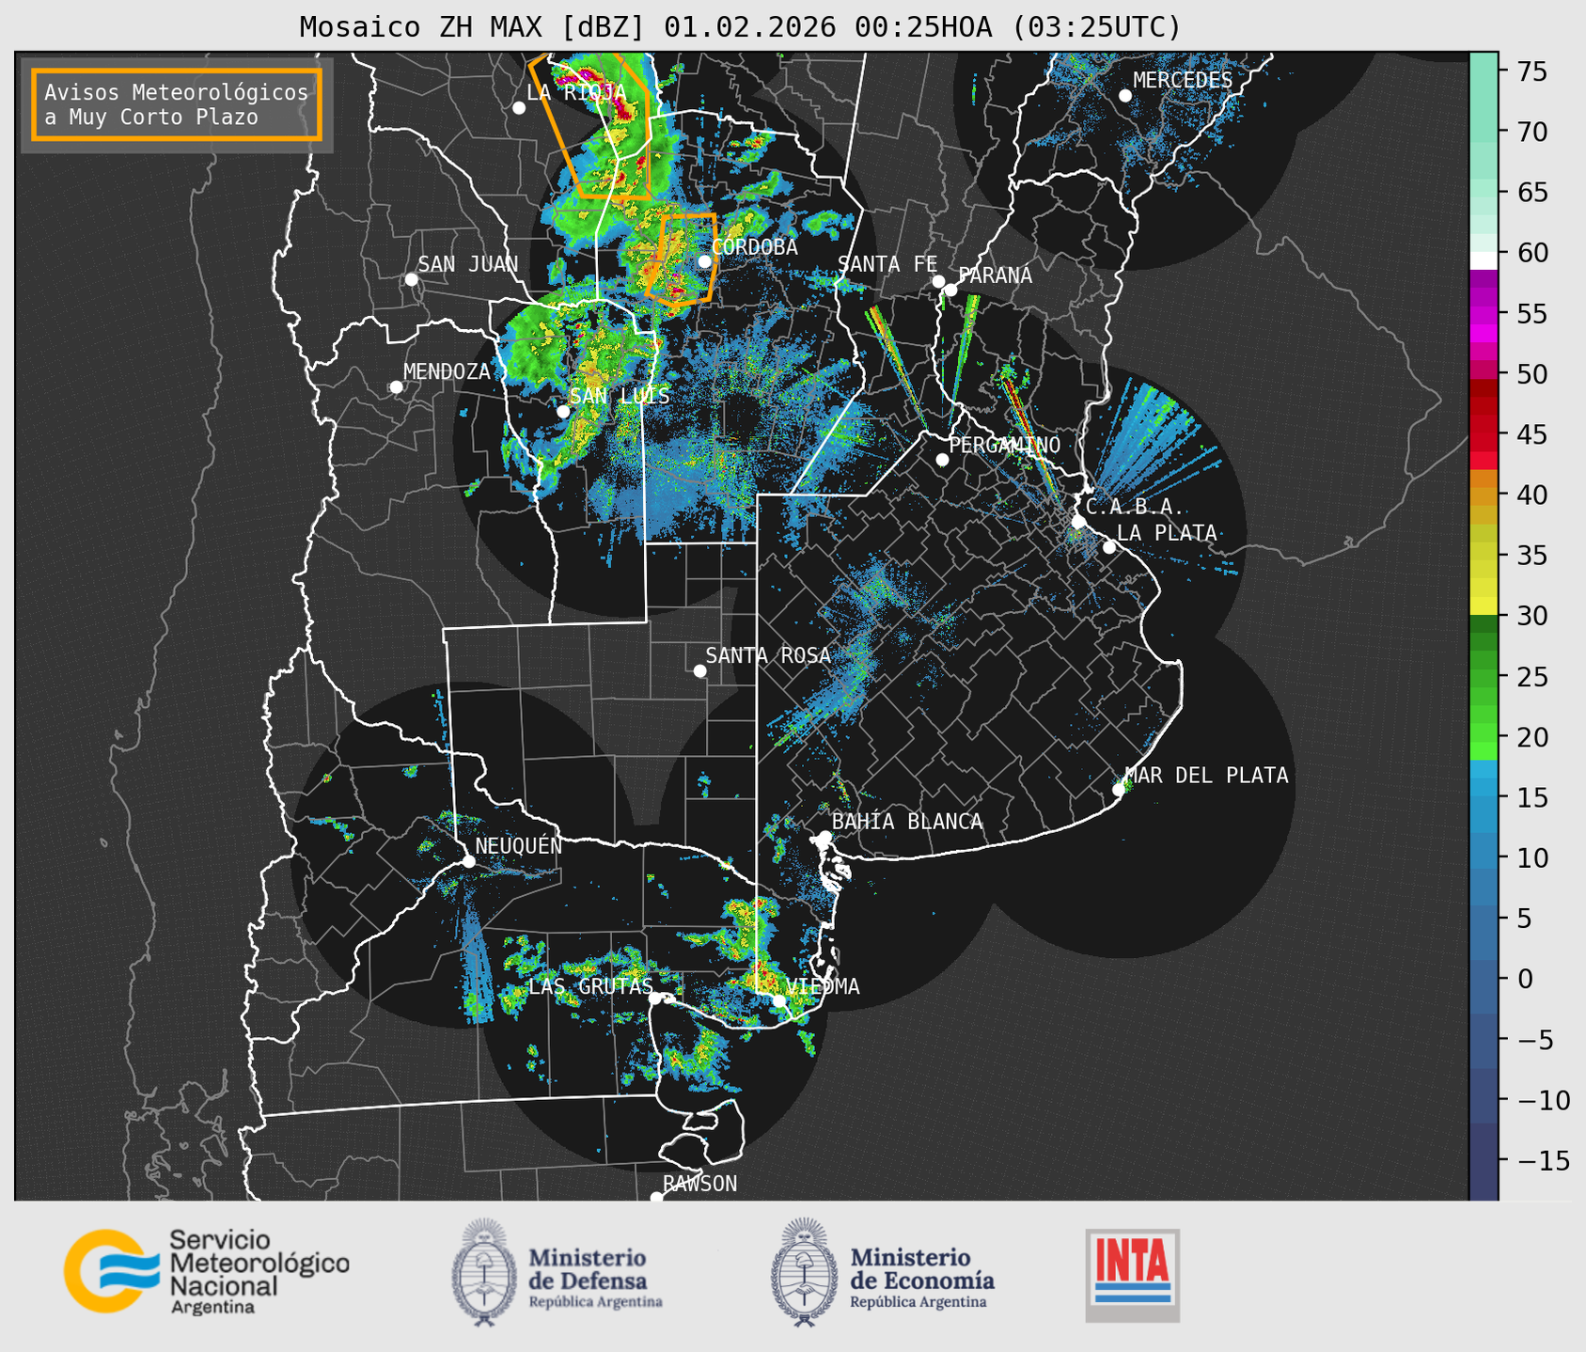The image size is (1586, 1352).
Task: Click the RAWSON city label
Action: (699, 1184)
